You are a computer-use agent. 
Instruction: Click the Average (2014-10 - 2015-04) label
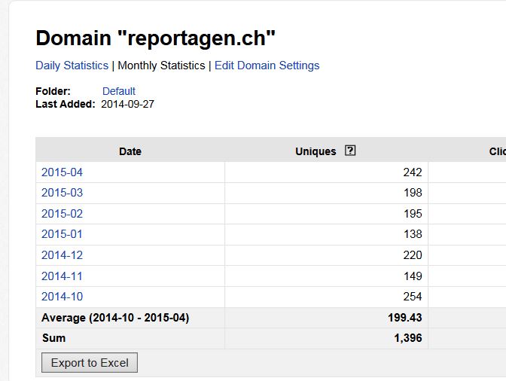pyautogui.click(x=115, y=318)
